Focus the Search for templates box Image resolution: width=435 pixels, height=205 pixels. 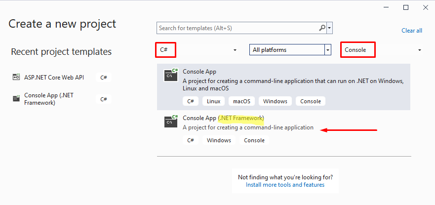click(x=237, y=28)
